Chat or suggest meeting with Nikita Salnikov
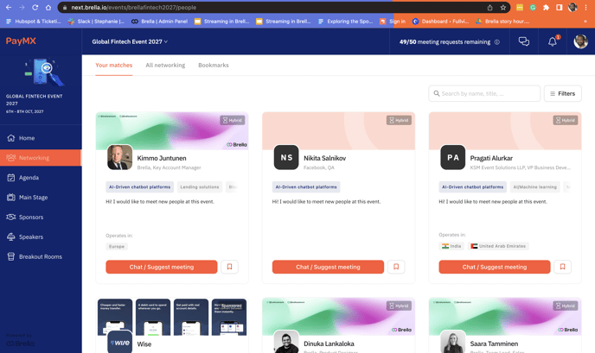This screenshot has width=595, height=353. pyautogui.click(x=328, y=267)
